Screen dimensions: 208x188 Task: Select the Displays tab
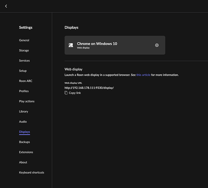[x=24, y=132]
